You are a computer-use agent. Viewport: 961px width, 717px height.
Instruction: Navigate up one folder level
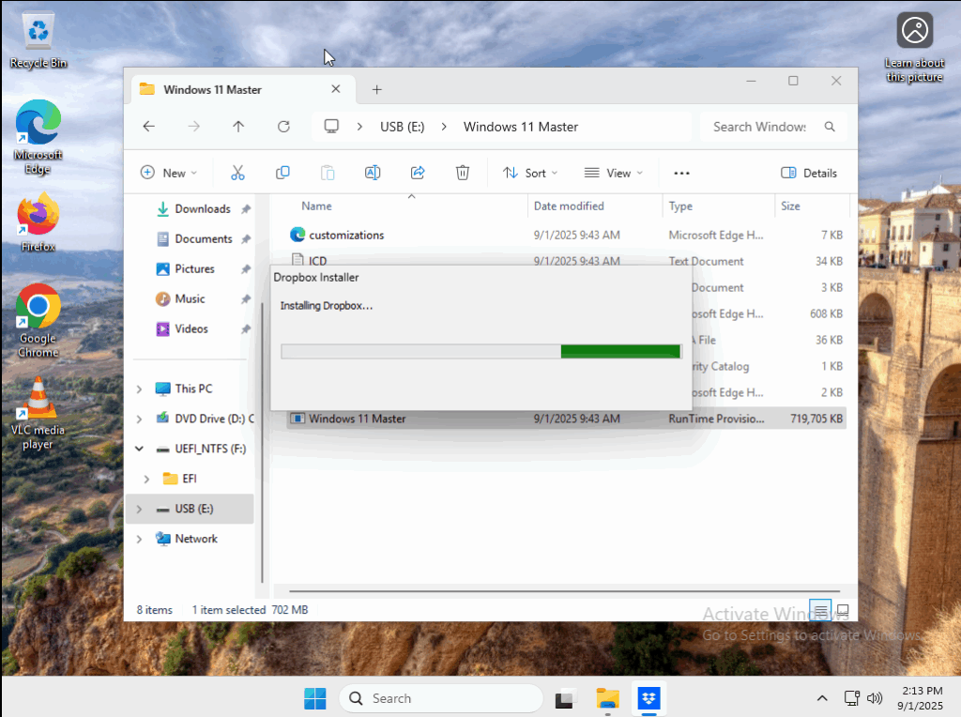(238, 127)
